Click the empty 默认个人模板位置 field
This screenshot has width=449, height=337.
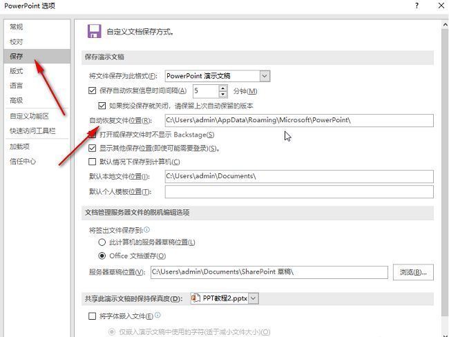pyautogui.click(x=299, y=192)
